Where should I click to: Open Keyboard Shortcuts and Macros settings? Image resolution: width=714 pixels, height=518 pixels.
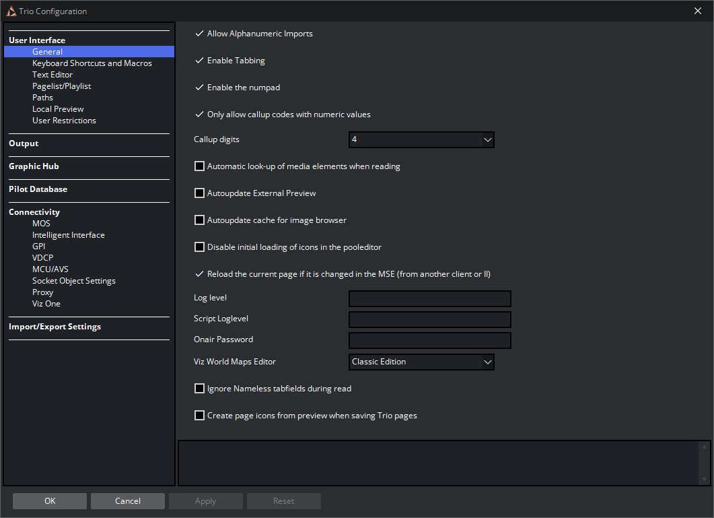pyautogui.click(x=92, y=63)
